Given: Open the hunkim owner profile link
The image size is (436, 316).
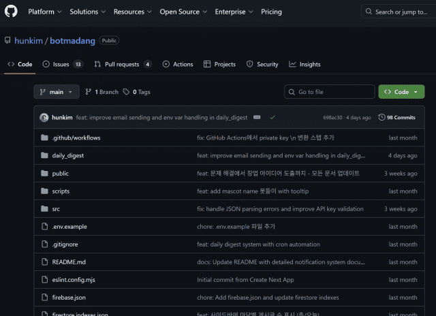Looking at the screenshot, I should 29,41.
